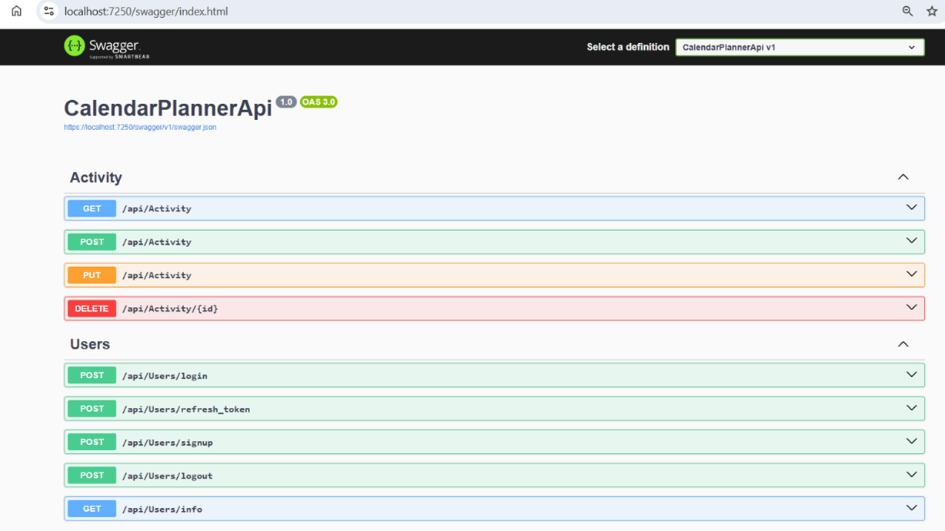Click the CalendarPlannerApi title

(x=168, y=109)
